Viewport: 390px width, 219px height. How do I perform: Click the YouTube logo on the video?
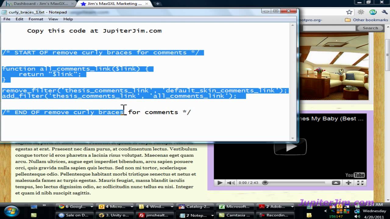point(355,175)
